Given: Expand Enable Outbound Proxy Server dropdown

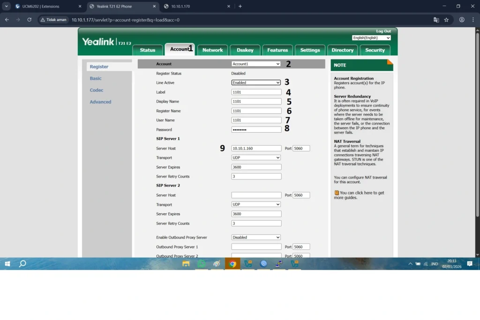Looking at the screenshot, I should [x=256, y=237].
